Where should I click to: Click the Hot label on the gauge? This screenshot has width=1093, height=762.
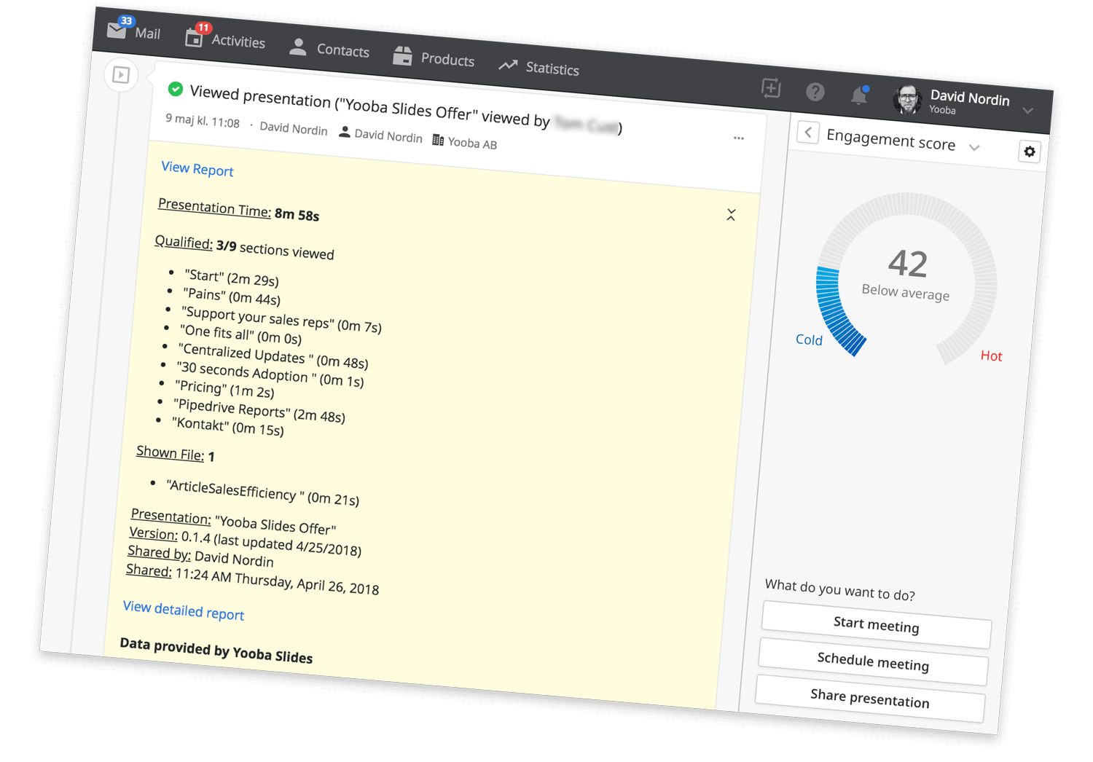point(991,356)
